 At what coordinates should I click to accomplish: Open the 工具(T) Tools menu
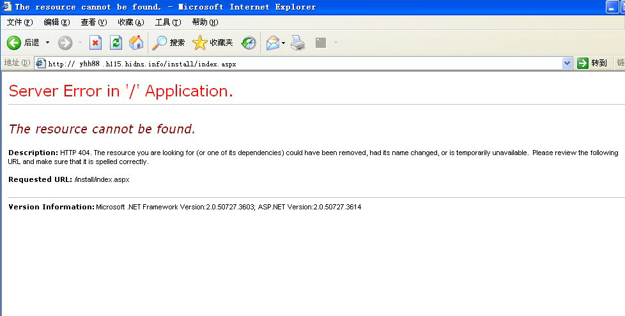coord(167,22)
